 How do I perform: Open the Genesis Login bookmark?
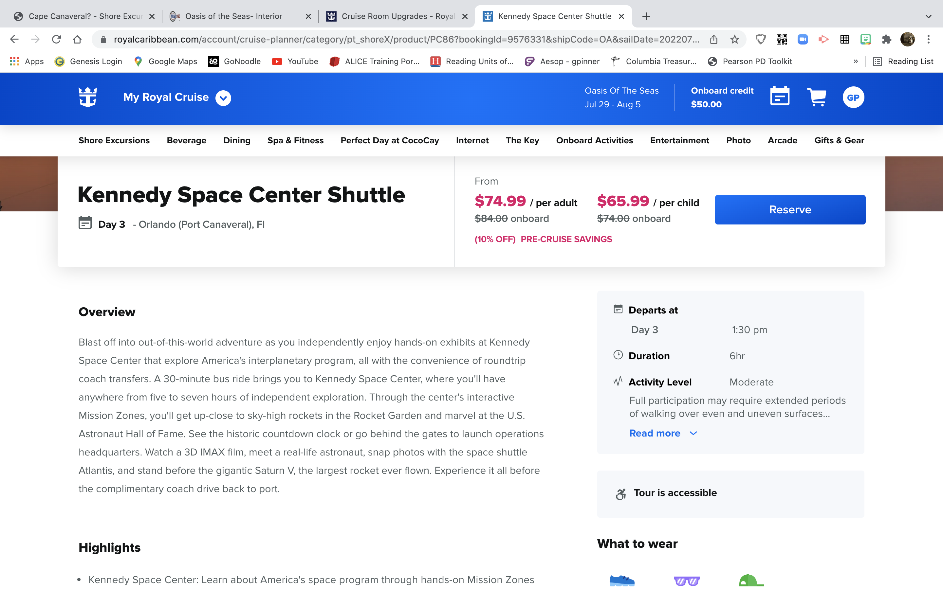(88, 62)
